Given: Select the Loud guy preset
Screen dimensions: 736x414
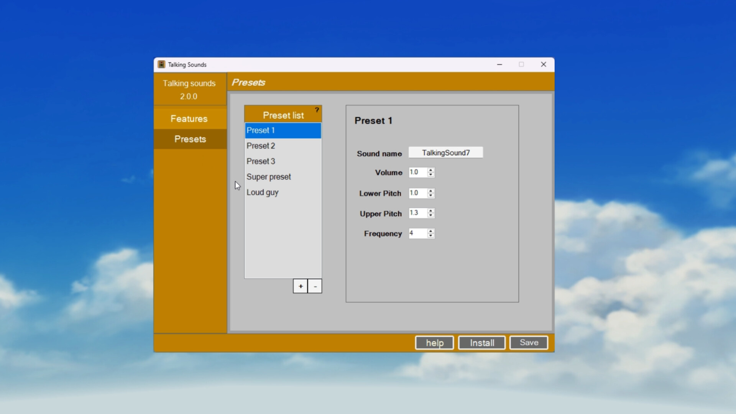Looking at the screenshot, I should tap(263, 192).
